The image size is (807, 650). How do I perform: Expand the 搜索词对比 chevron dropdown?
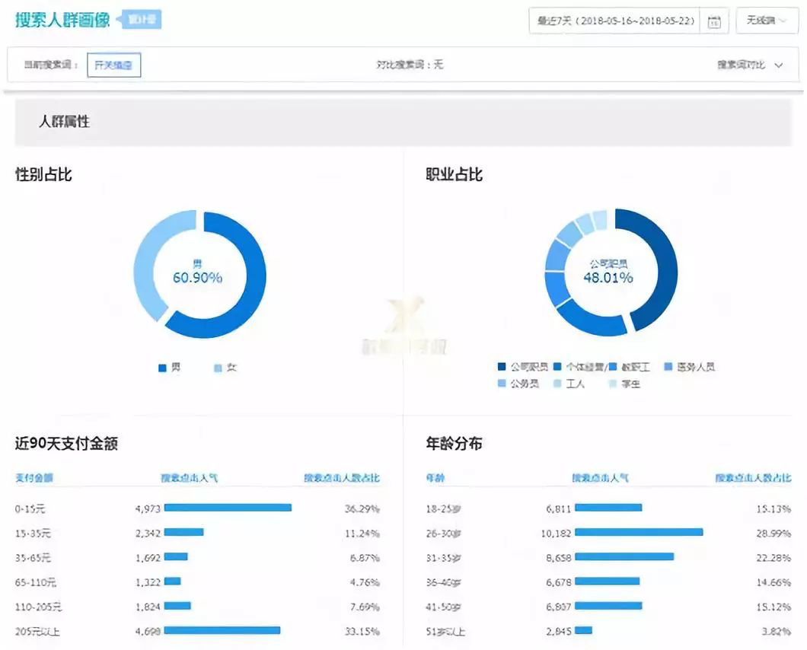coord(778,65)
